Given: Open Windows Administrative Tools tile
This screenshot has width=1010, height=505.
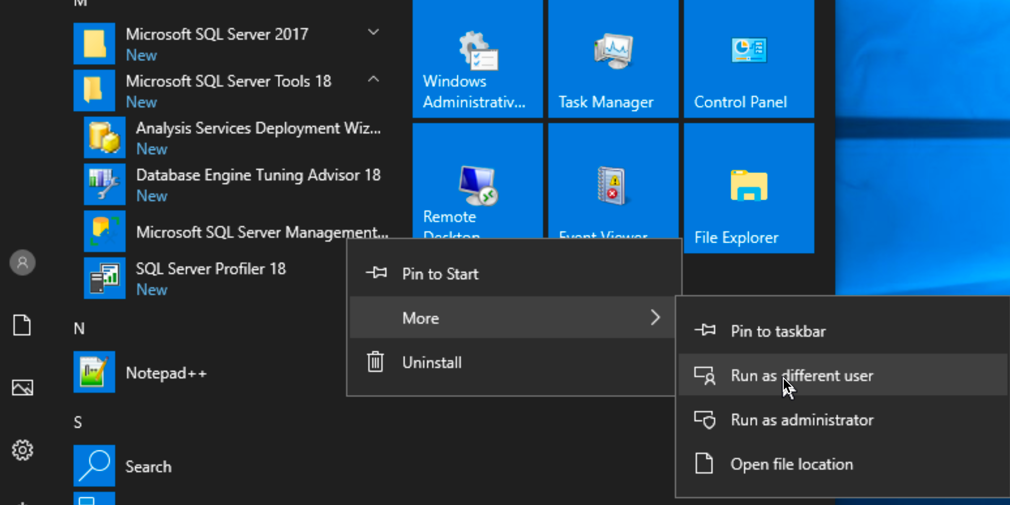Looking at the screenshot, I should click(x=477, y=59).
